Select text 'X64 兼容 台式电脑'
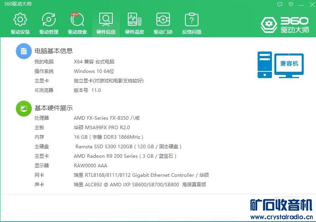This screenshot has width=316, height=222. pyautogui.click(x=94, y=61)
